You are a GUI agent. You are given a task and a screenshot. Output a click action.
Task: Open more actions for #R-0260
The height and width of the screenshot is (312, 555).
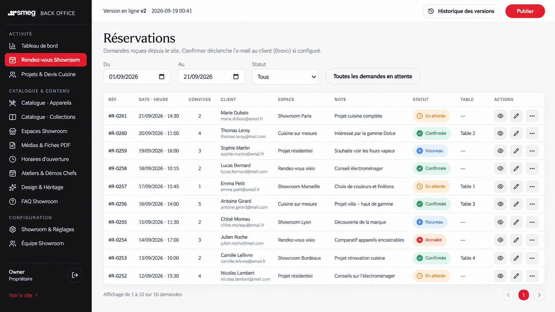532,133
